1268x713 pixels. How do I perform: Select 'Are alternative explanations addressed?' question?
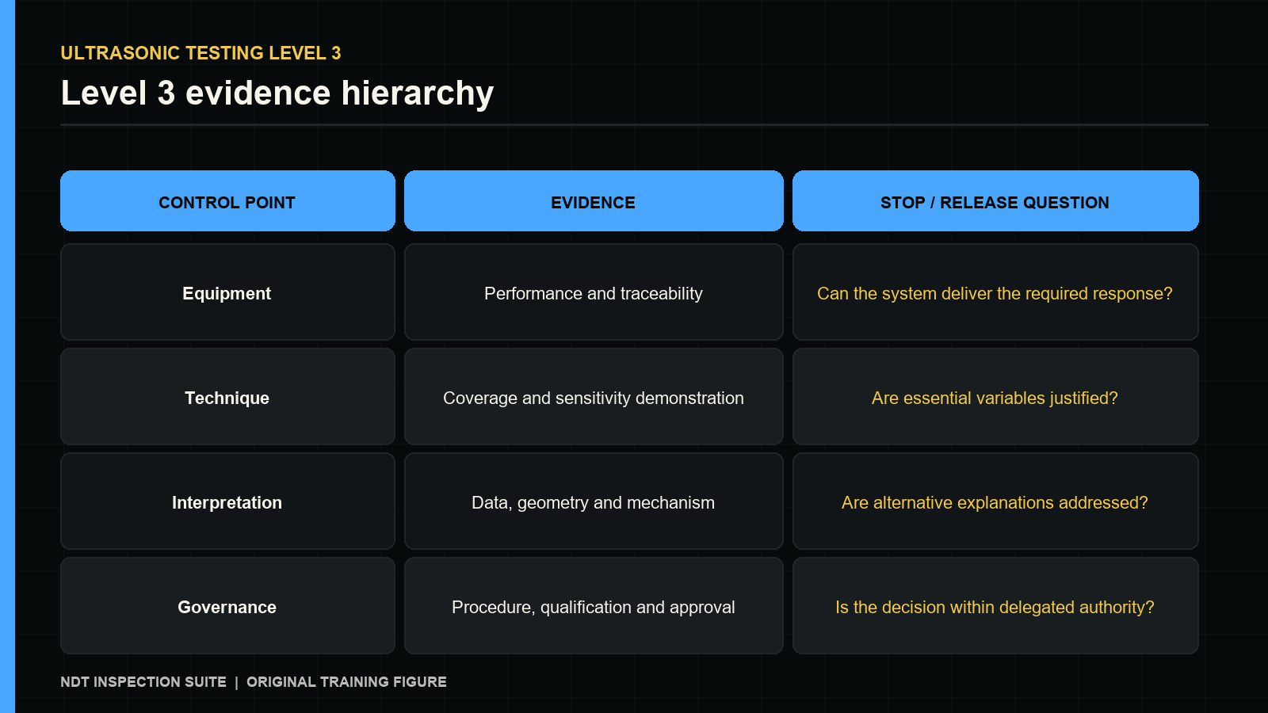(995, 501)
